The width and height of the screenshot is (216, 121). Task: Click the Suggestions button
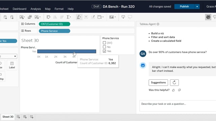(x=158, y=83)
